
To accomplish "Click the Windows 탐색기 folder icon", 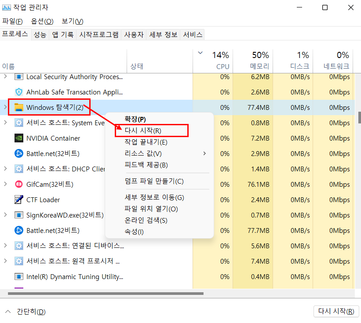I will (18, 107).
